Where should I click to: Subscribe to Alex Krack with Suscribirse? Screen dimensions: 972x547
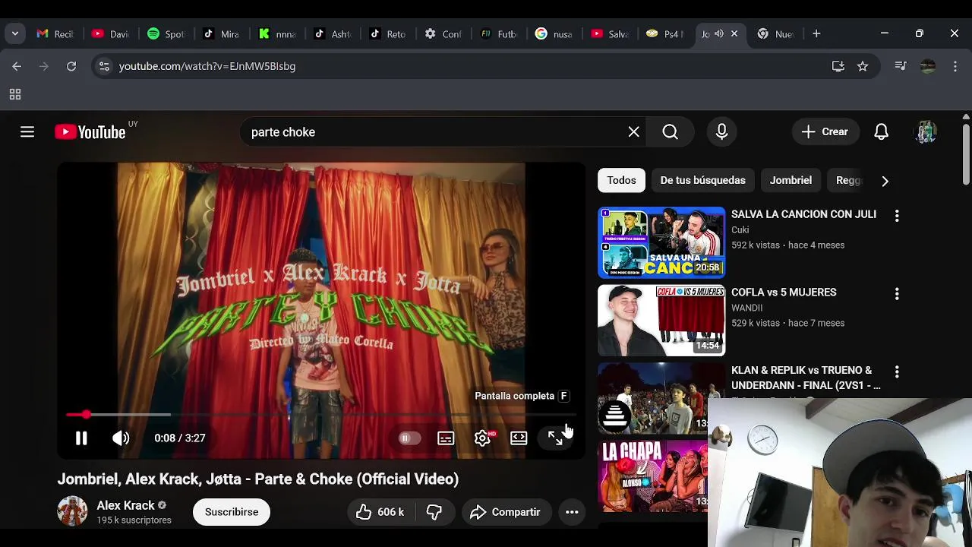pos(232,512)
